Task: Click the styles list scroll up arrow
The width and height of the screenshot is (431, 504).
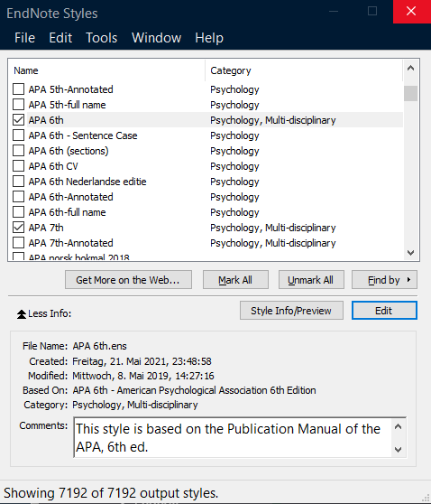Action: 410,68
